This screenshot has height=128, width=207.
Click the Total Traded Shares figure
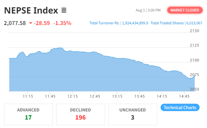(194, 23)
